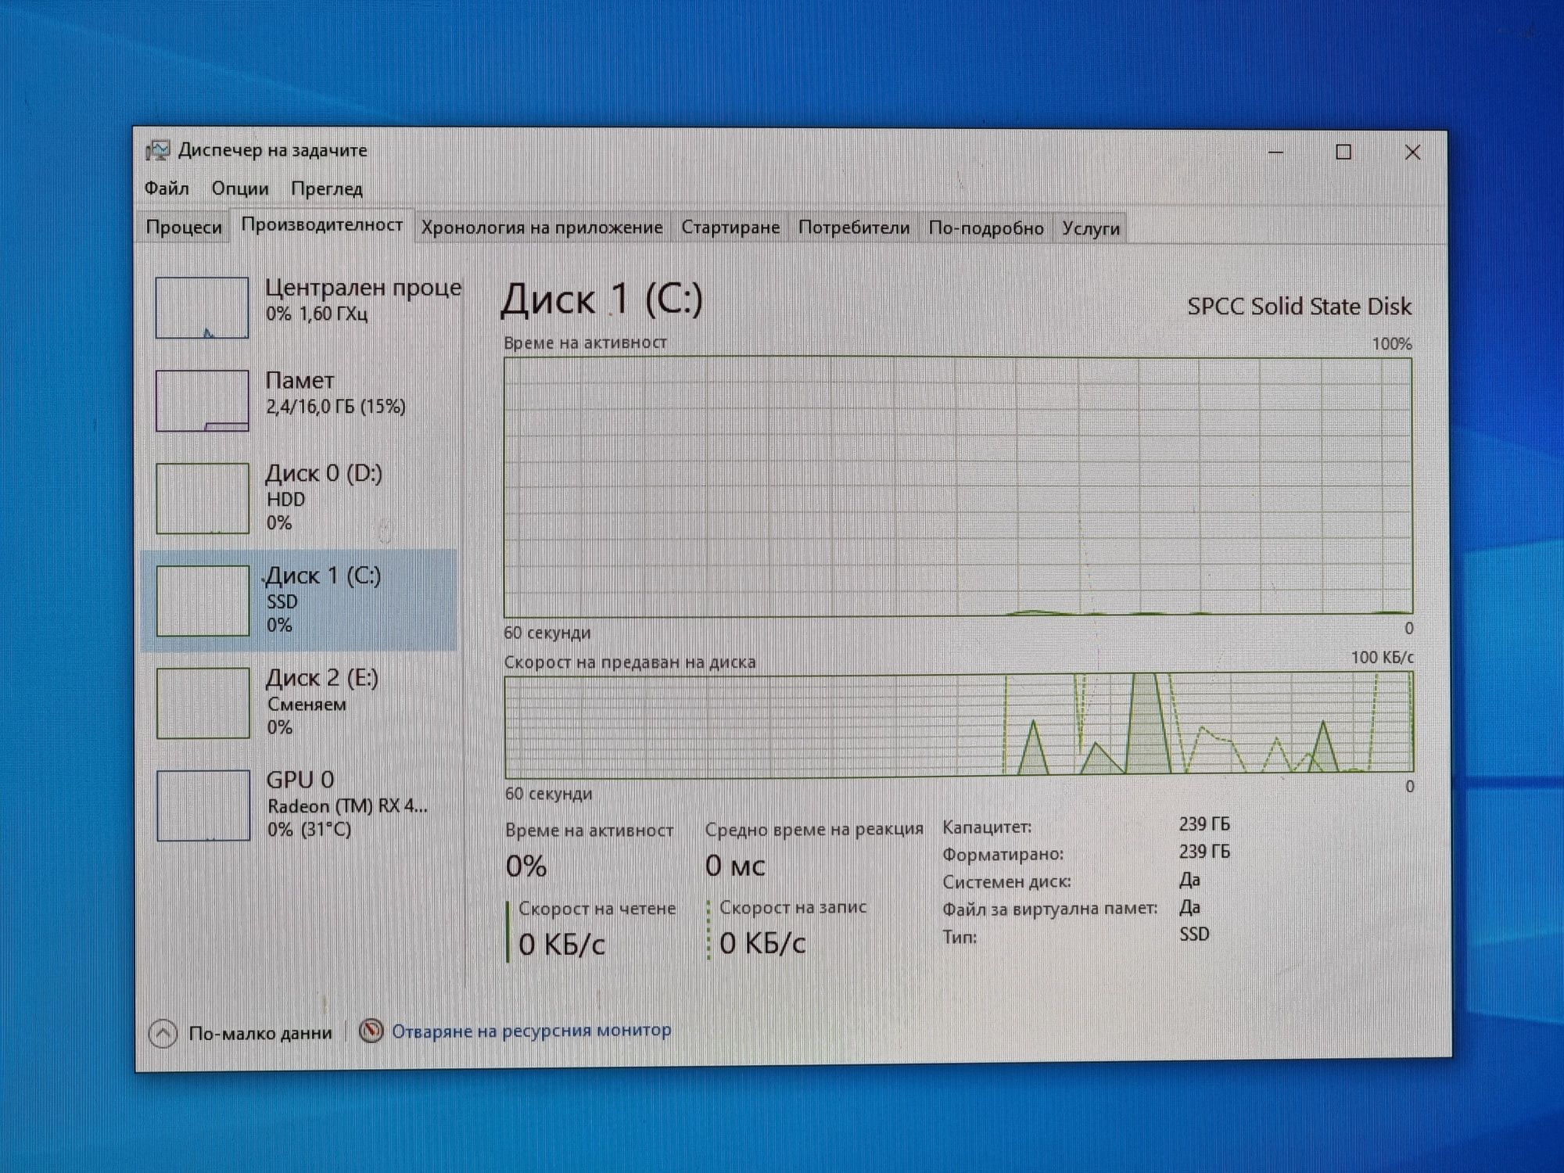Click the Task Manager title bar icon
Viewport: 1564px width, 1173px height.
pos(158,150)
